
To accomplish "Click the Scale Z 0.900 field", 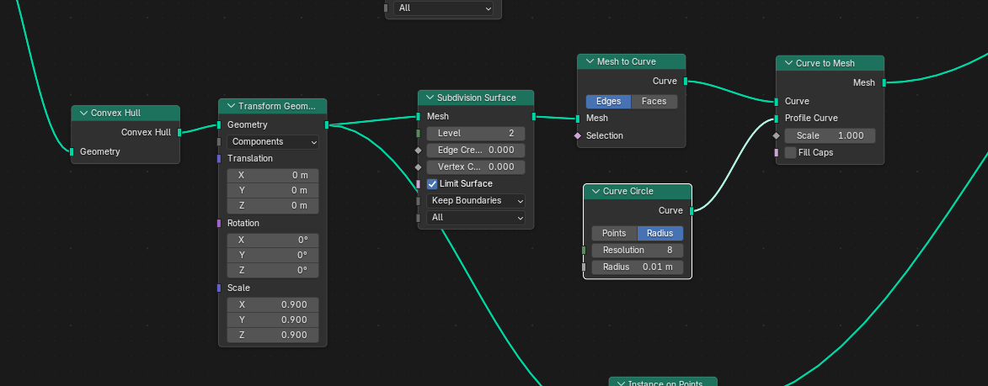I will point(272,335).
